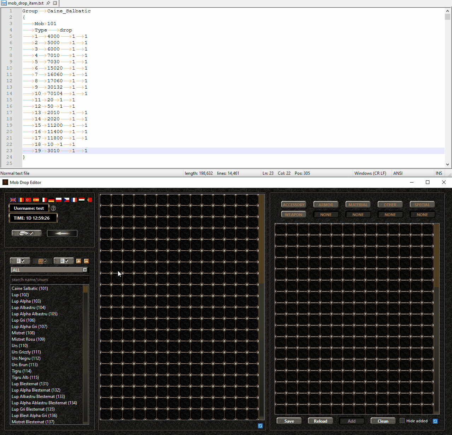Open the SPECIAL category tab
452x435 pixels.
point(422,204)
